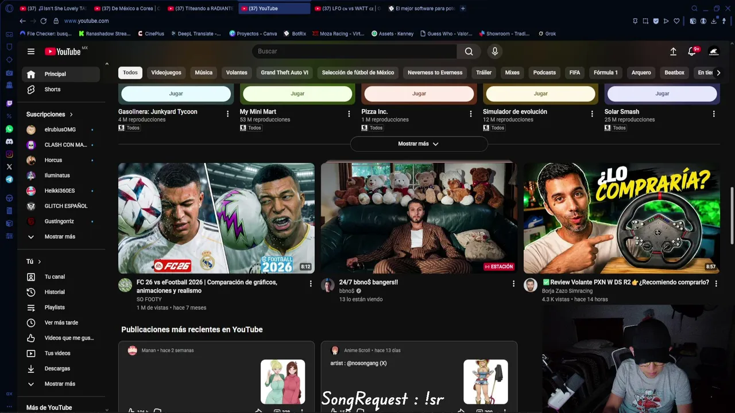Expand Mostrar más in the subscriptions list
The width and height of the screenshot is (735, 413).
(60, 237)
